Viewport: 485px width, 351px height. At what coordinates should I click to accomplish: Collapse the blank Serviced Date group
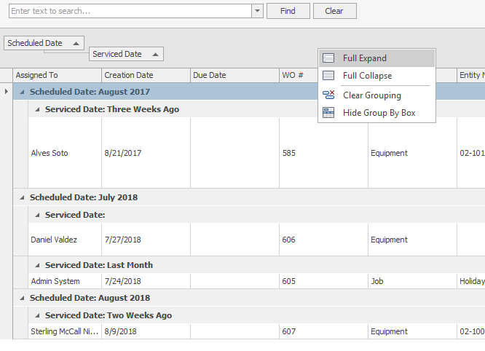click(x=37, y=215)
